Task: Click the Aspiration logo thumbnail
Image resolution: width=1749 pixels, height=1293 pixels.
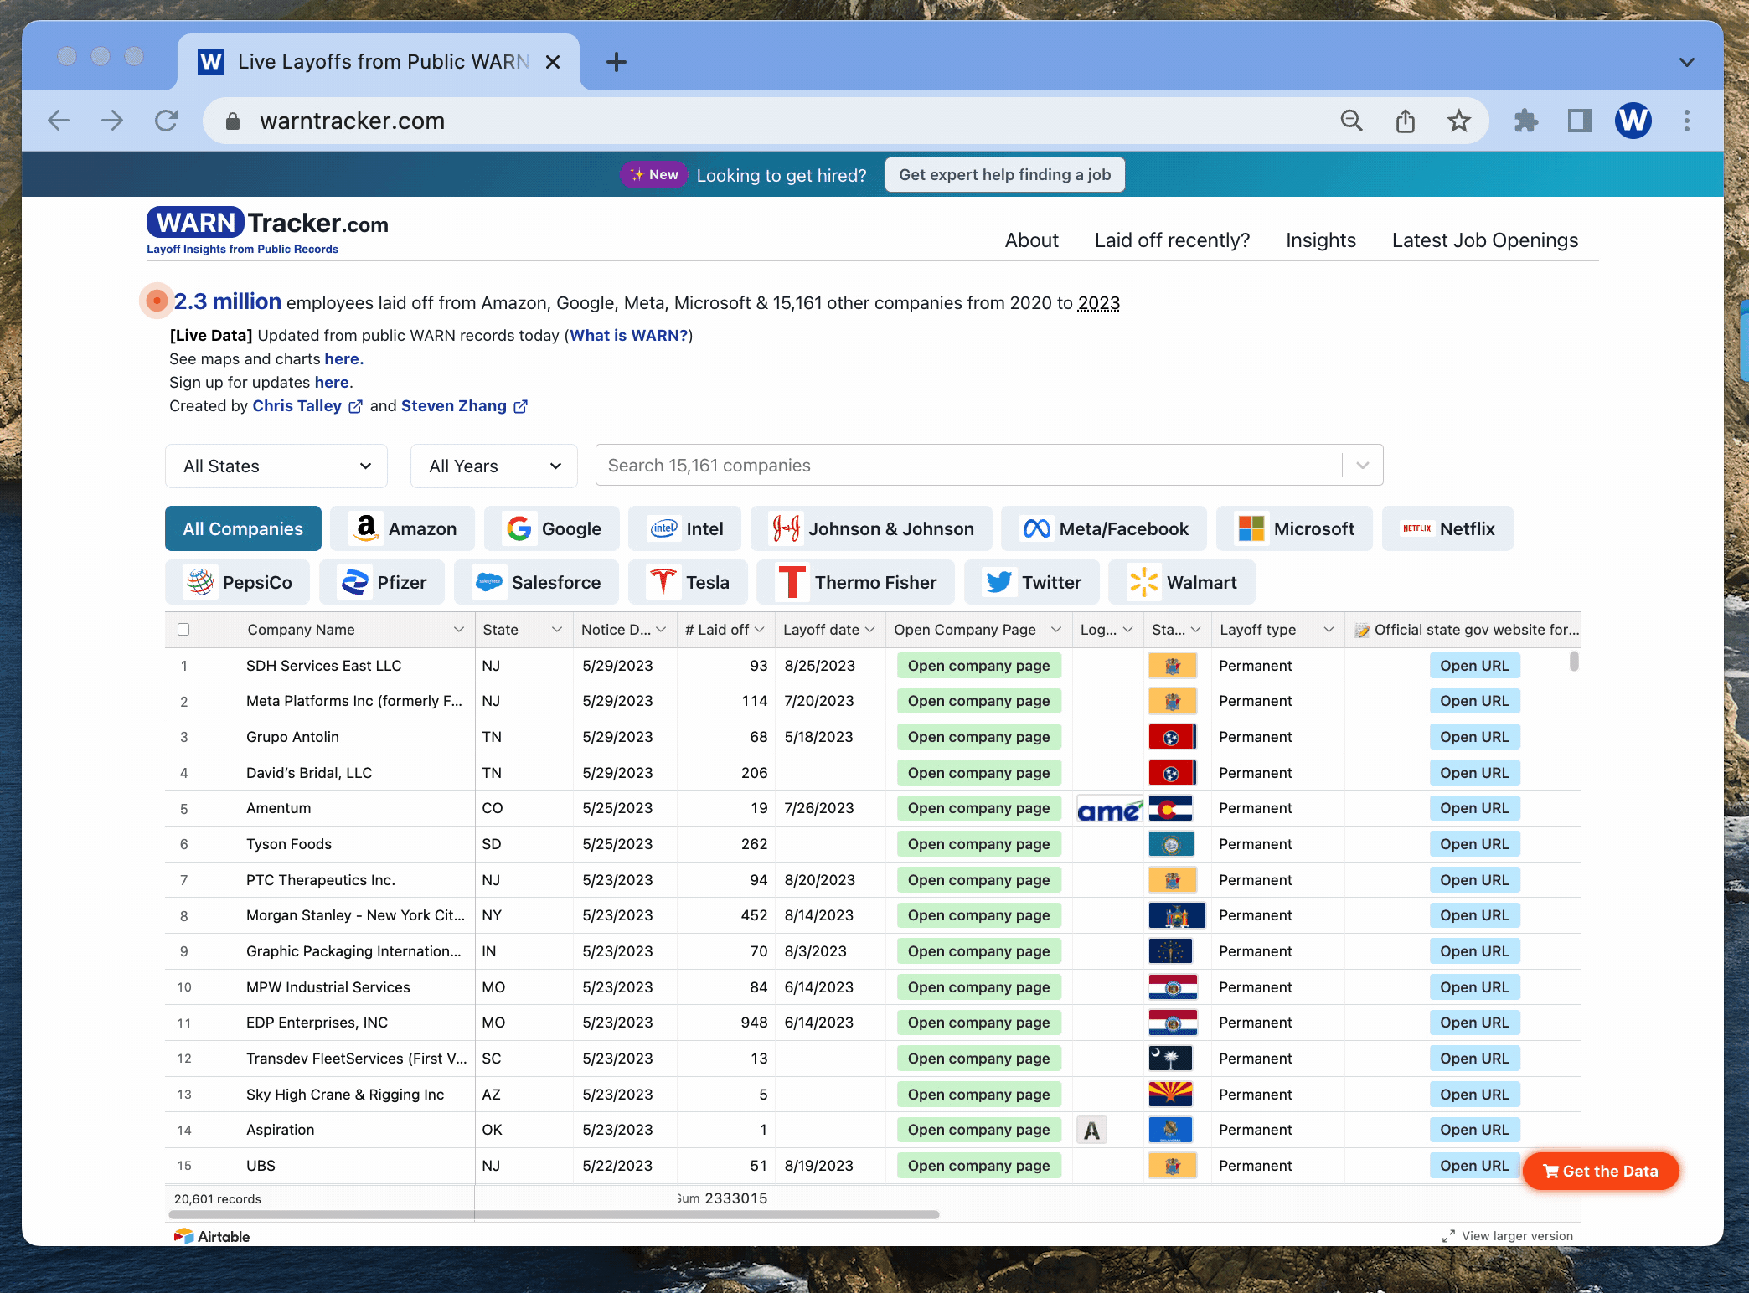Action: [1091, 1131]
